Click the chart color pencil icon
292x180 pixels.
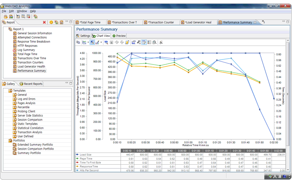click(98, 42)
